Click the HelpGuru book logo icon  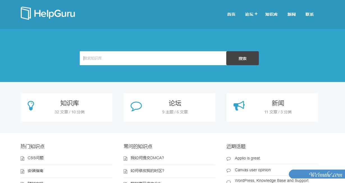pos(26,13)
